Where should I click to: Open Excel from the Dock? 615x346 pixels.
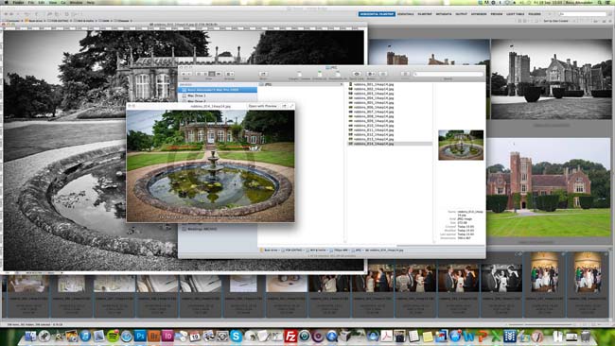pos(496,336)
